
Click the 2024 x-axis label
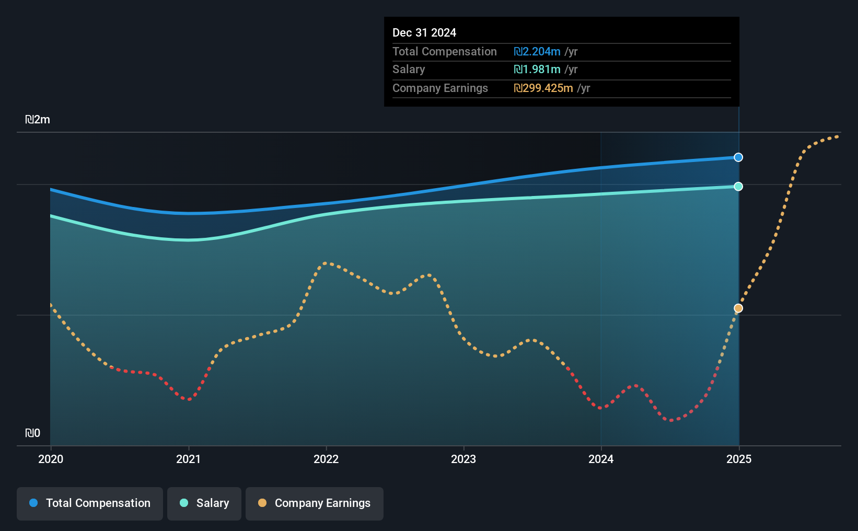pyautogui.click(x=601, y=459)
